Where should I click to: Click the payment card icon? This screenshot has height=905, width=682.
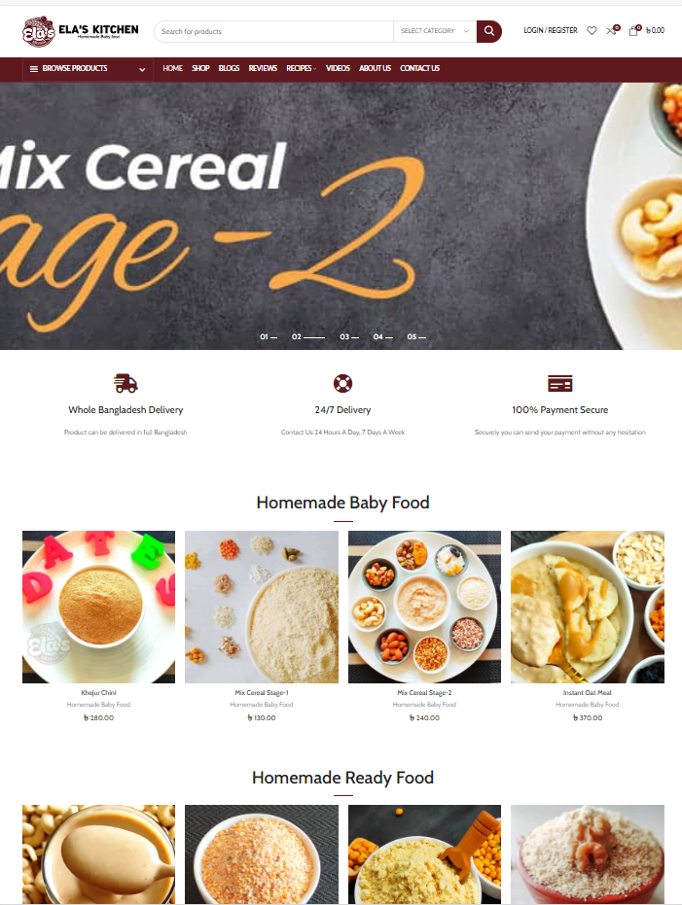point(559,383)
